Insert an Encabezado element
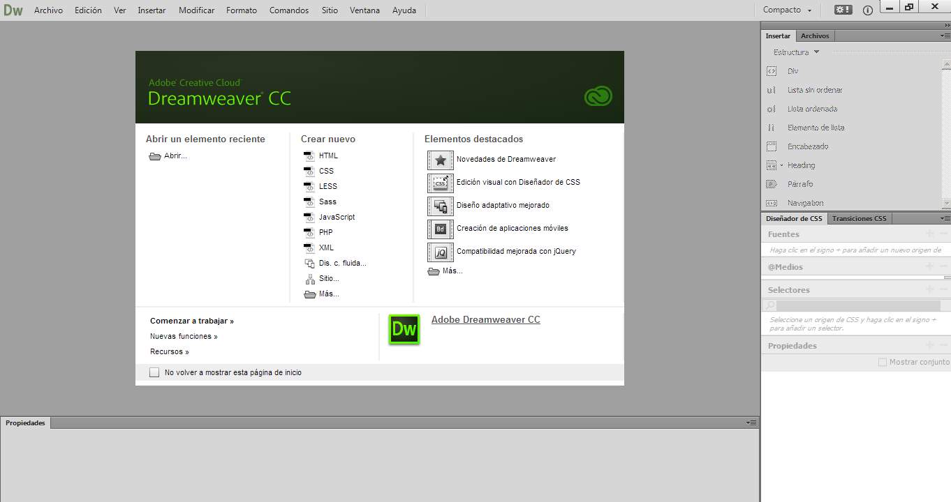This screenshot has width=951, height=502. 808,146
